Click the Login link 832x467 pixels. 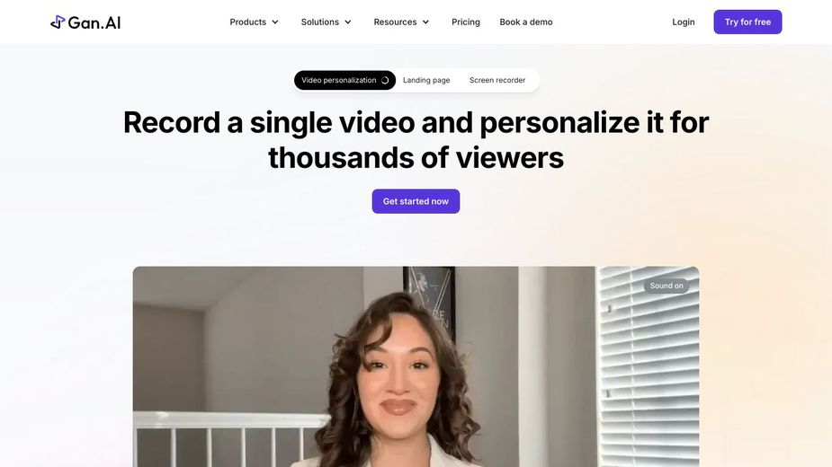pyautogui.click(x=684, y=22)
